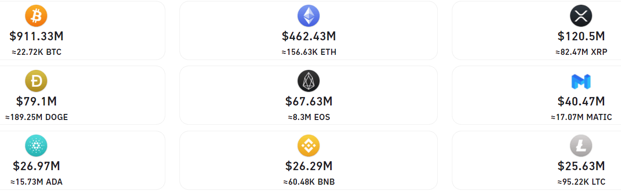Click the ≈156.63K ETH label
The width and height of the screenshot is (621, 195).
pyautogui.click(x=309, y=52)
